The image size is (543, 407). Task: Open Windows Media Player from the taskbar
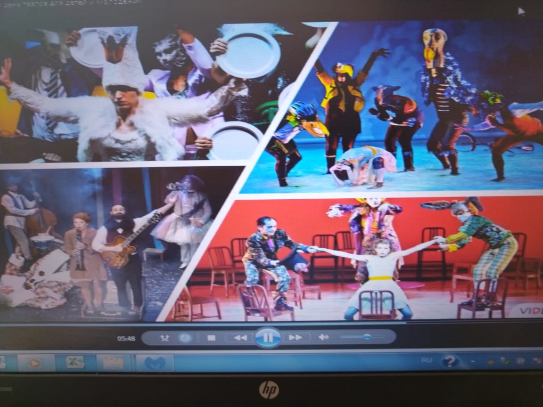(34, 363)
